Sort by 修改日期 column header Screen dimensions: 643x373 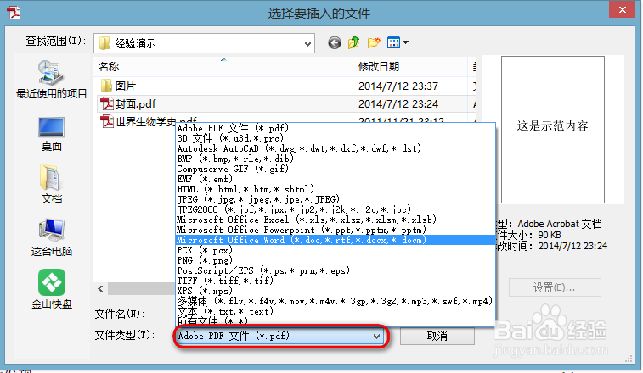click(410, 66)
